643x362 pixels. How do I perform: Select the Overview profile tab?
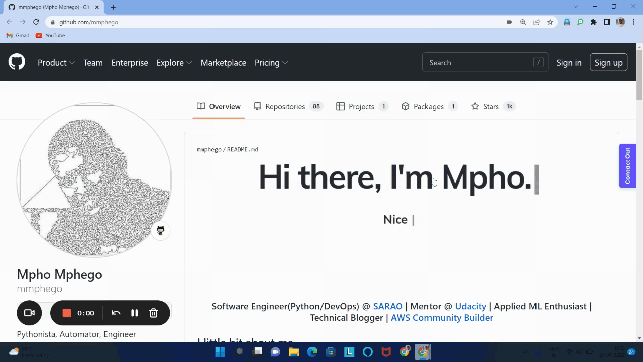[219, 106]
